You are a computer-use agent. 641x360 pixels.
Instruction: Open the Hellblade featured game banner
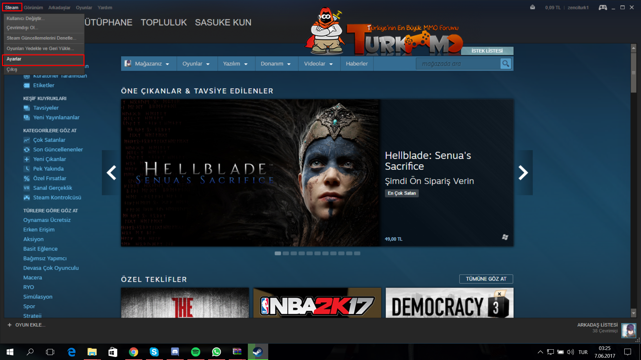tap(317, 173)
